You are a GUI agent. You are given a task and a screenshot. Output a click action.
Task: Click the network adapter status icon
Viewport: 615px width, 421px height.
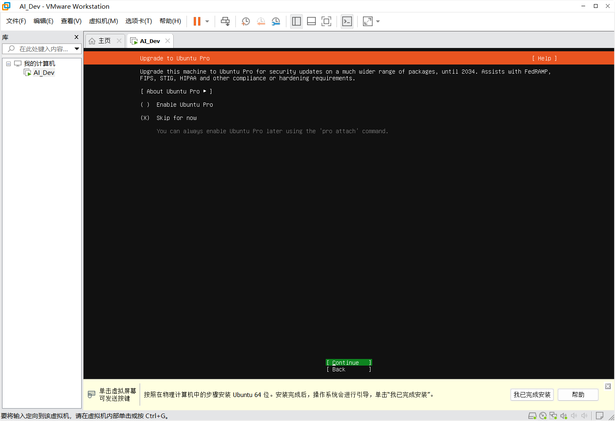553,416
